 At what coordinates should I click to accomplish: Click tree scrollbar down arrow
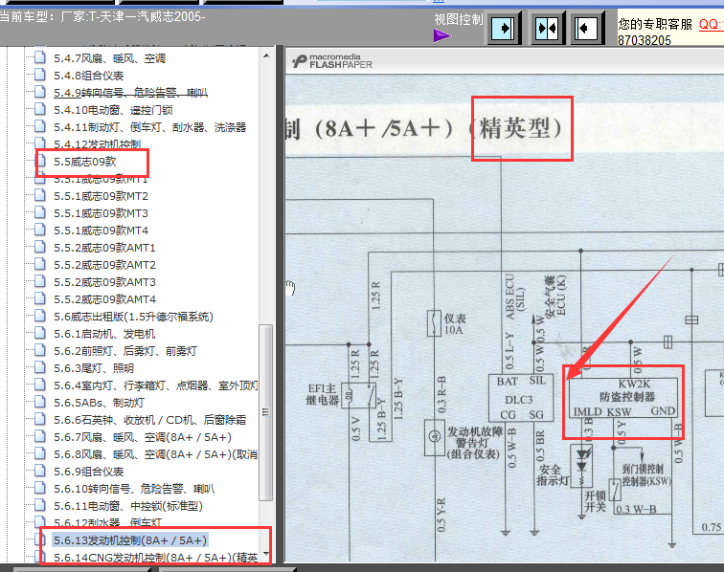[266, 554]
